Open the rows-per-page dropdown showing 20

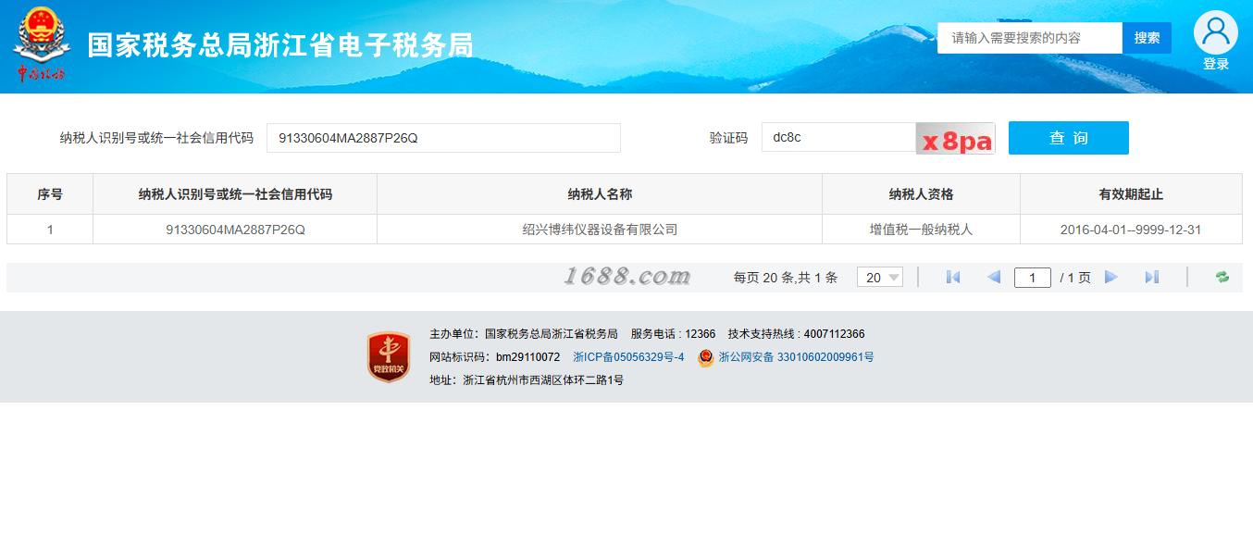(x=880, y=277)
